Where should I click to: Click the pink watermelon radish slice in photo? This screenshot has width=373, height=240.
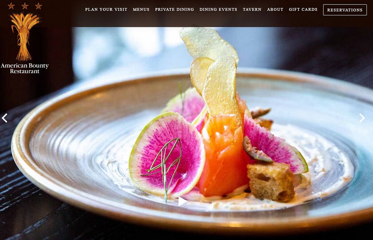[166, 155]
